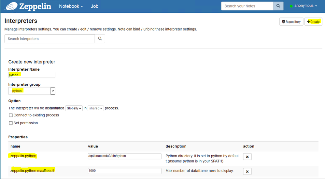Open the Notebook menu
The width and height of the screenshot is (325, 179).
tap(71, 6)
